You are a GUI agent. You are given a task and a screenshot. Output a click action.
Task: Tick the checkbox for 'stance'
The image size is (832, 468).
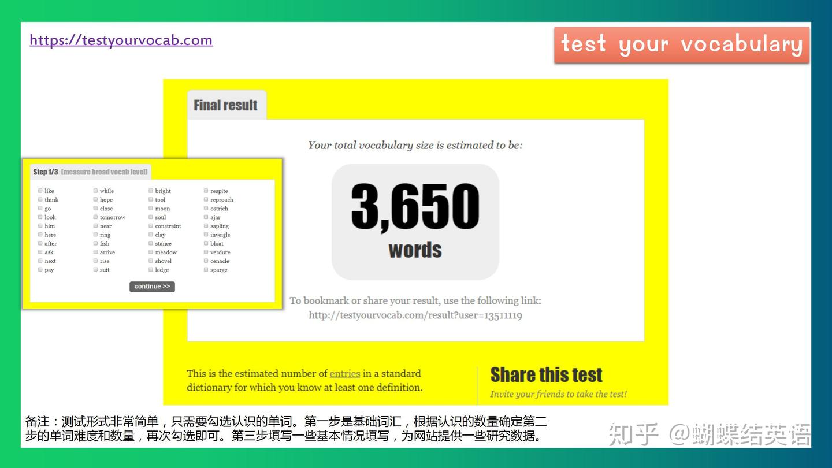click(x=151, y=243)
